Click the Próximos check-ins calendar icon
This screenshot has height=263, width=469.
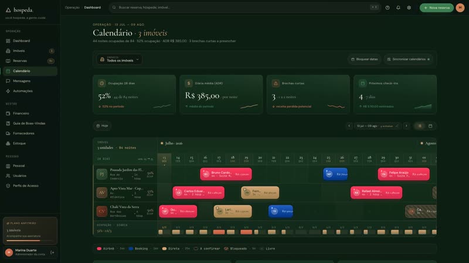tap(362, 84)
